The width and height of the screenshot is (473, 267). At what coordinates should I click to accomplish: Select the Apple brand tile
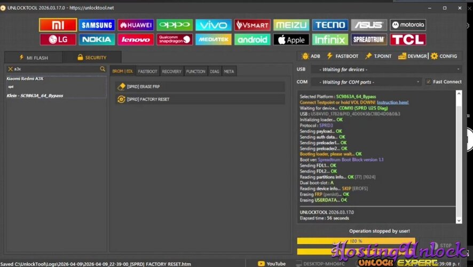pos(291,40)
